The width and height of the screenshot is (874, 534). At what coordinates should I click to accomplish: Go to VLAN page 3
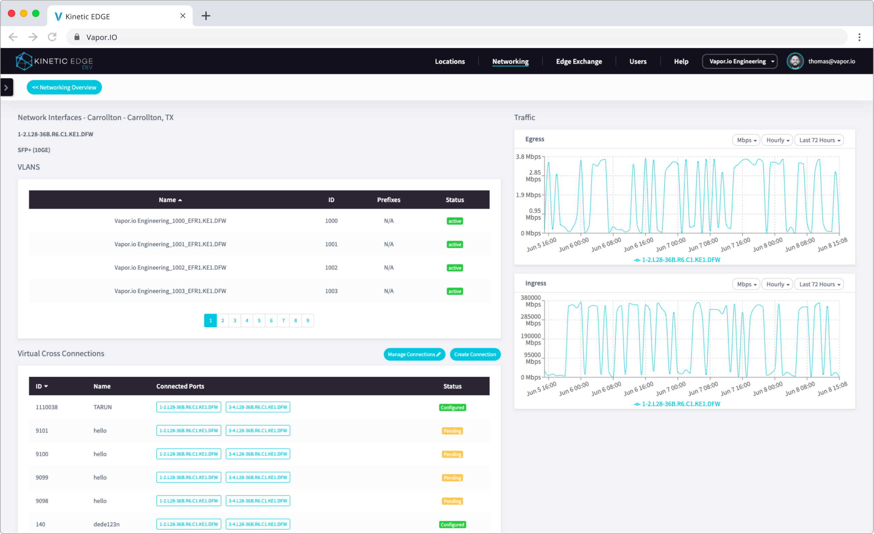pyautogui.click(x=235, y=321)
